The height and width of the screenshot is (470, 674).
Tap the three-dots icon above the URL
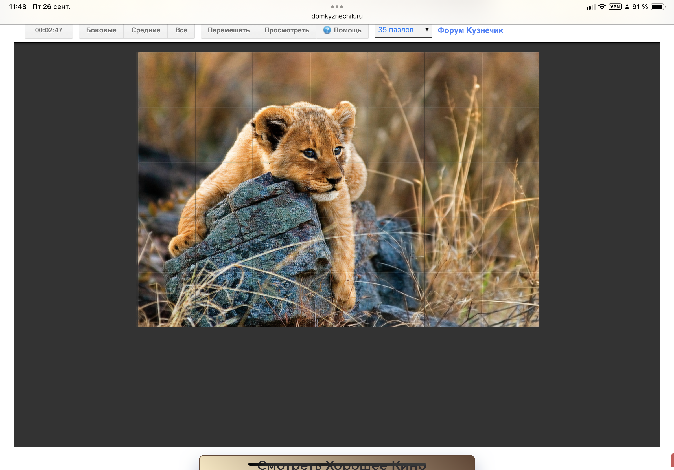coord(337,6)
